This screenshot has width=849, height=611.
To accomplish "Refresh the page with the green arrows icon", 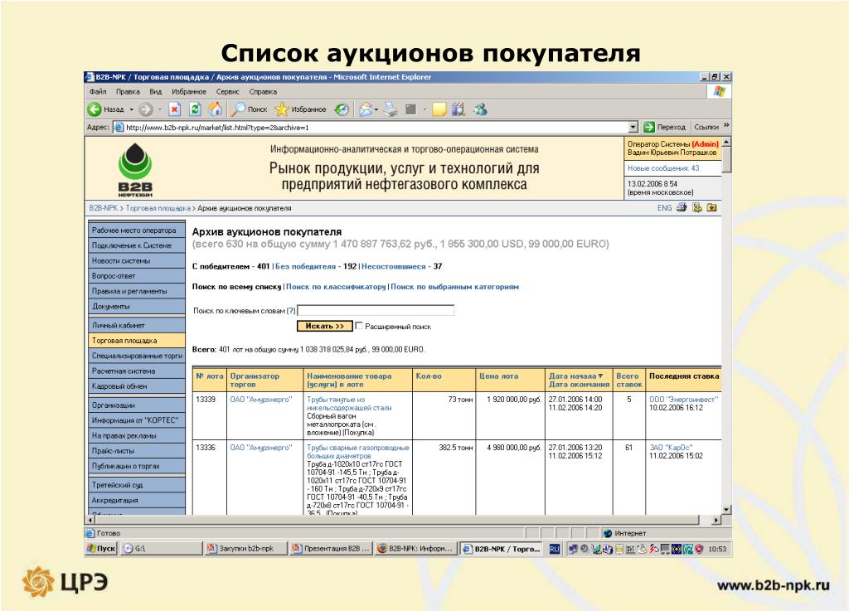I will point(195,109).
